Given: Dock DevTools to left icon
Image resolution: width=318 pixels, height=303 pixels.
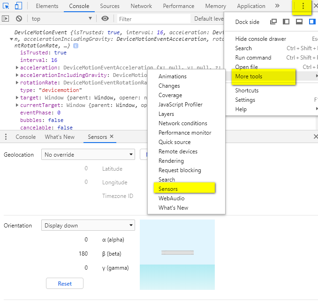Looking at the screenshot, I should 286,22.
